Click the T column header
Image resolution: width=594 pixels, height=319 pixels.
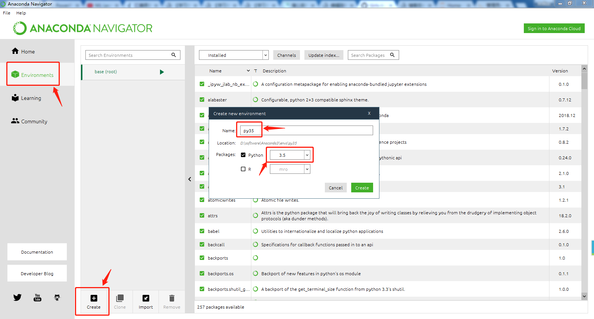255,71
